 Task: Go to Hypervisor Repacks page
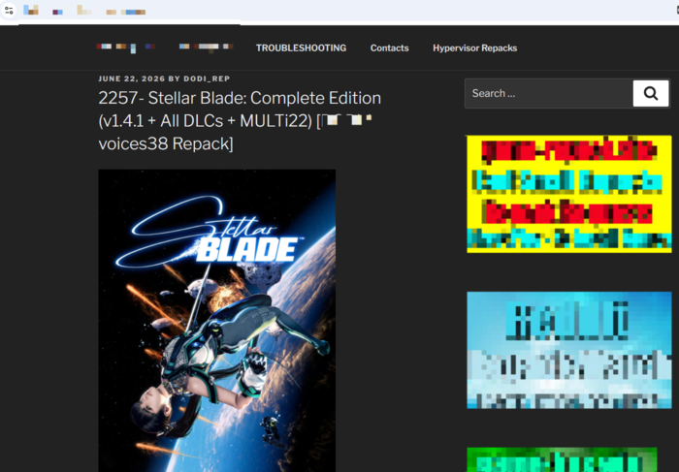pyautogui.click(x=474, y=48)
